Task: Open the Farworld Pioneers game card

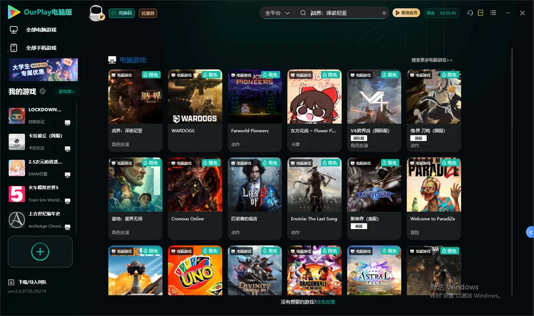Action: [x=255, y=110]
